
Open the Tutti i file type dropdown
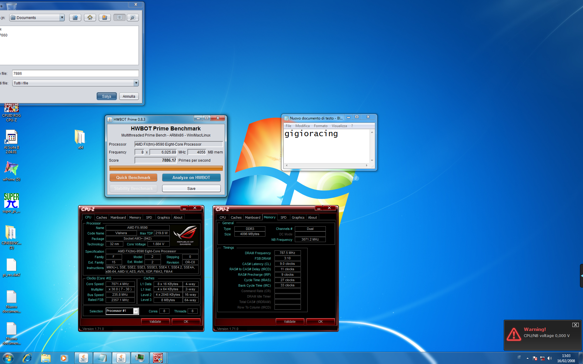[x=136, y=83]
